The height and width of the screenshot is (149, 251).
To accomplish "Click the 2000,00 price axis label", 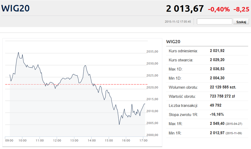I will (x=152, y=135).
